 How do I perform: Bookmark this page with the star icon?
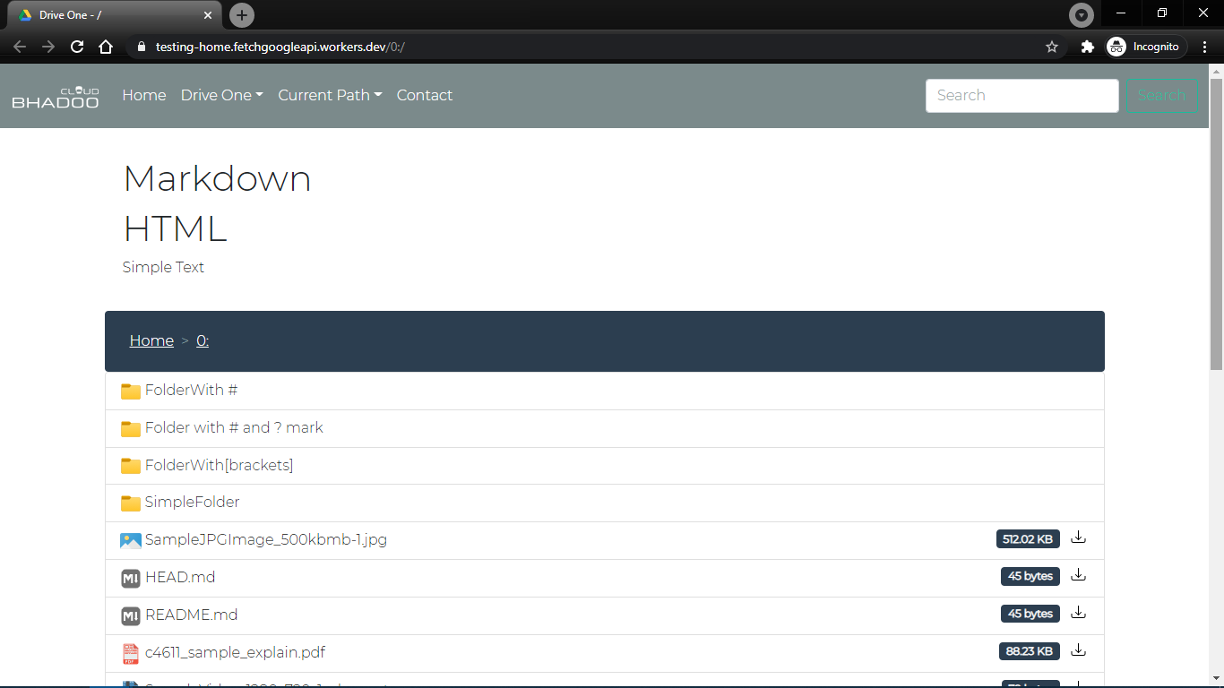click(x=1052, y=47)
